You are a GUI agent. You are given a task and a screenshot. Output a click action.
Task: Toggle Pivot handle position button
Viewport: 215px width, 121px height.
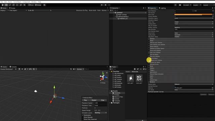pyautogui.click(x=31, y=5)
